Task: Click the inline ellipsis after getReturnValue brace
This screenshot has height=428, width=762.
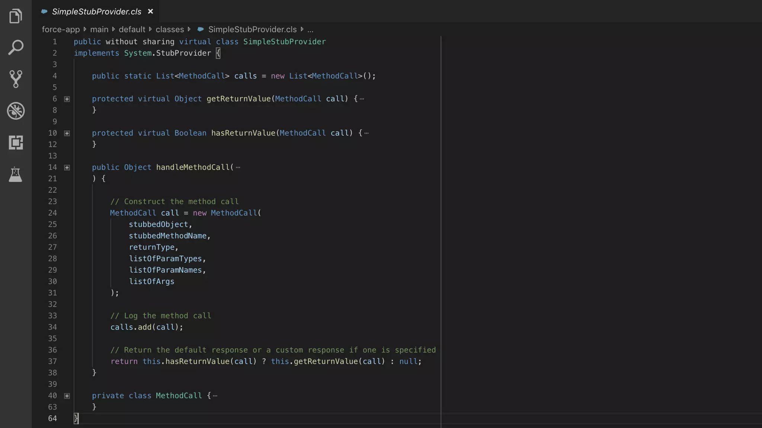Action: tap(362, 99)
